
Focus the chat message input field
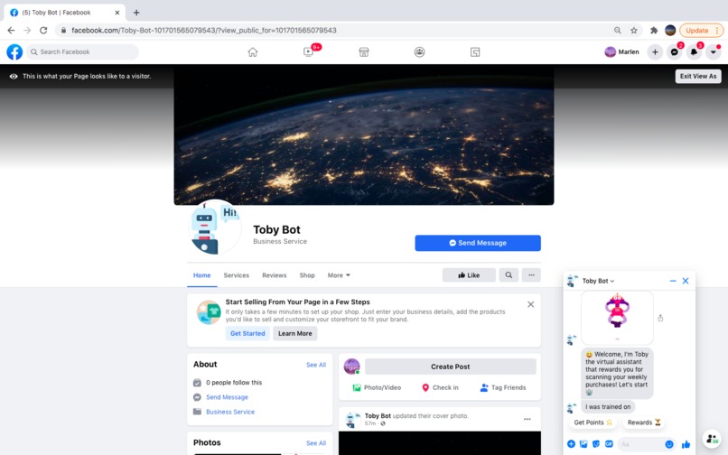pyautogui.click(x=640, y=444)
